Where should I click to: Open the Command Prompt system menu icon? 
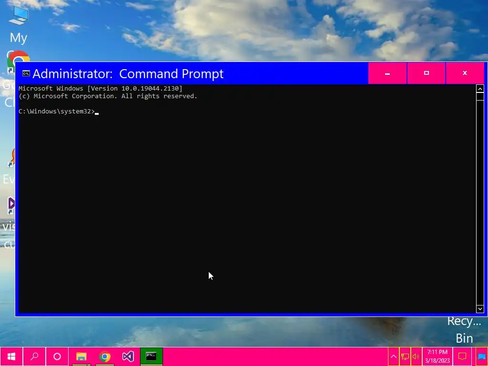click(26, 73)
